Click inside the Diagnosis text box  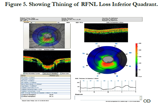[x=107, y=98]
